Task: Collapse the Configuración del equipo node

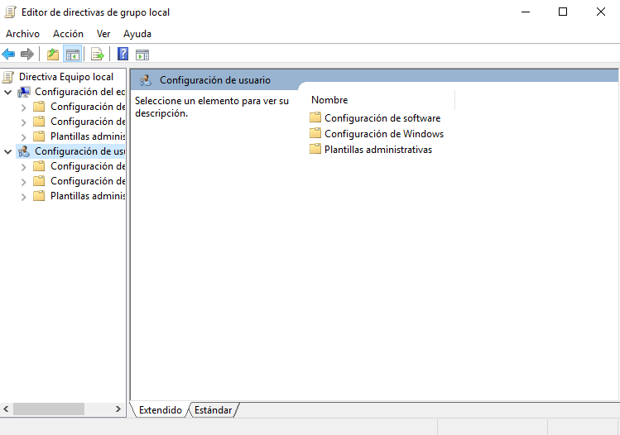Action: pos(8,92)
